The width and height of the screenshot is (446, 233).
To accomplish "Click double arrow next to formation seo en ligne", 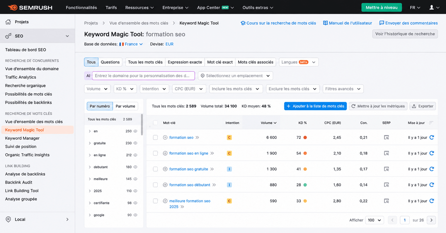I will point(212,153).
